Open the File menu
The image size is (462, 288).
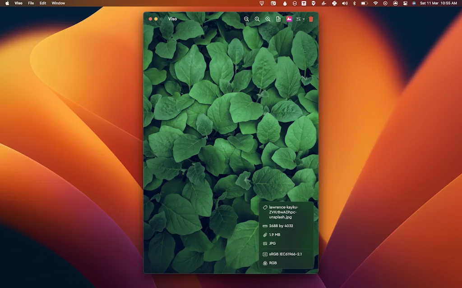coord(31,3)
